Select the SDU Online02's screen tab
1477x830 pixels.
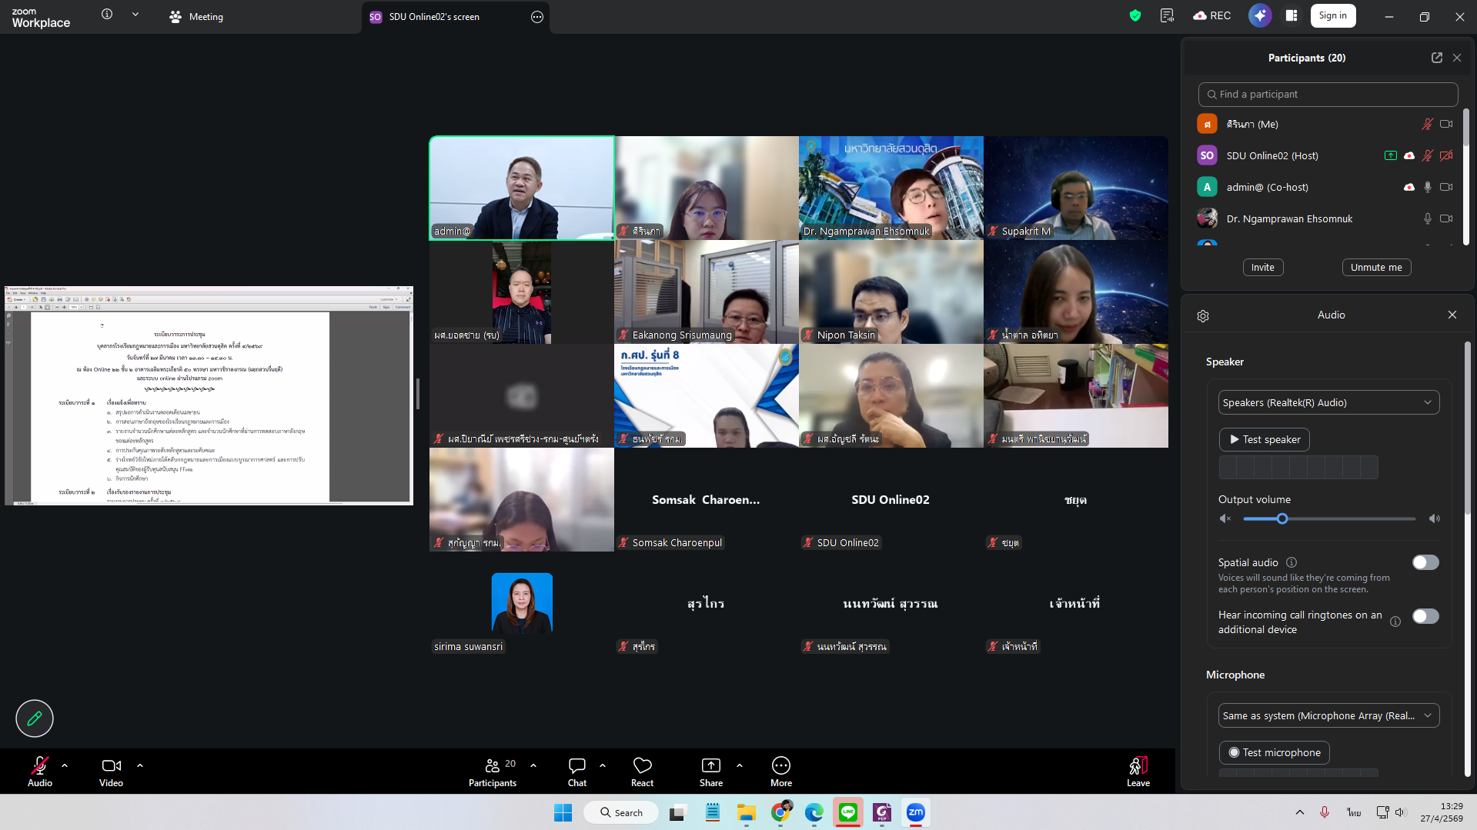tap(434, 16)
